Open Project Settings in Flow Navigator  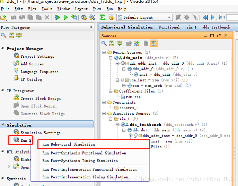click(x=37, y=56)
